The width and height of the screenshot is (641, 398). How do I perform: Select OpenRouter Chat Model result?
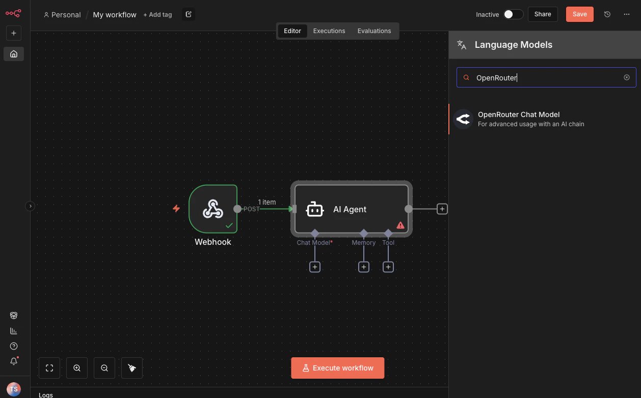[545, 119]
